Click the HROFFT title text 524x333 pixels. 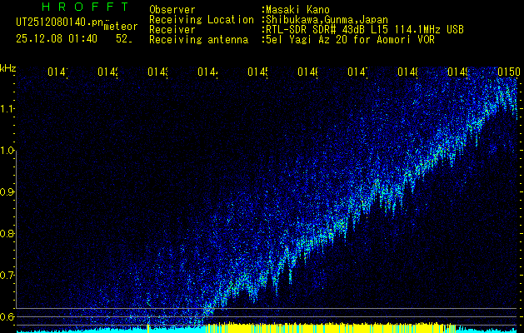pos(85,7)
